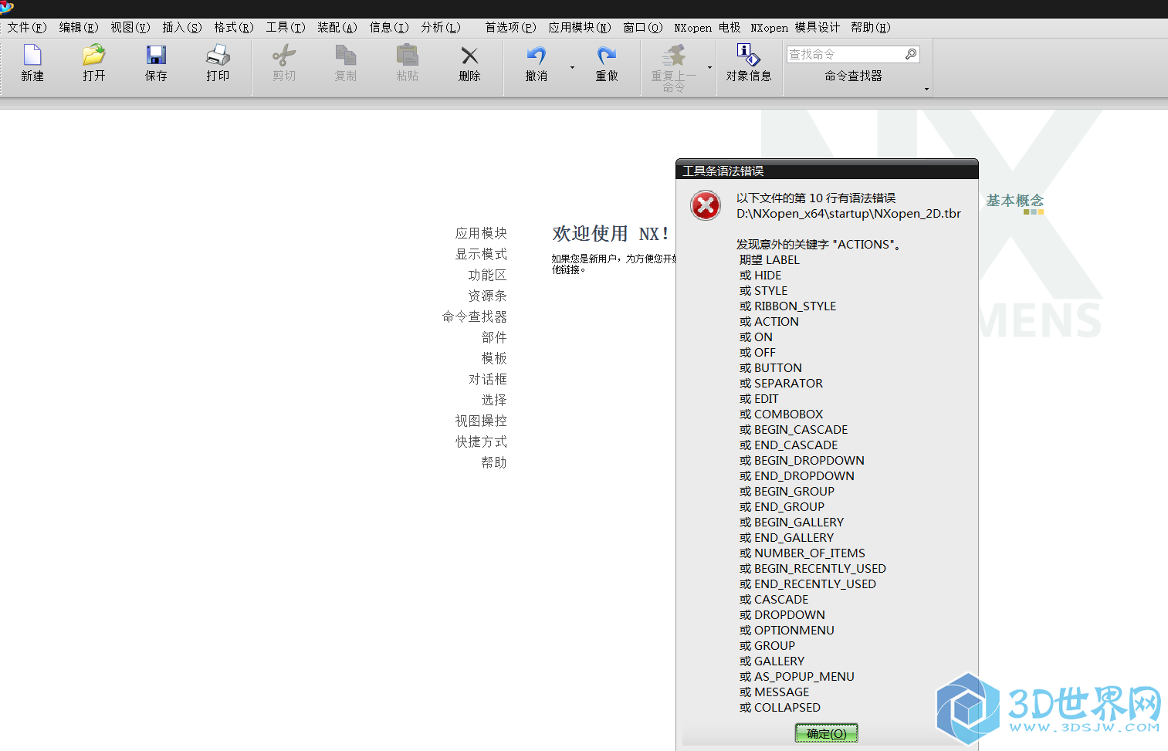Open the 信息(I) menu
Image resolution: width=1168 pixels, height=751 pixels.
point(389,28)
